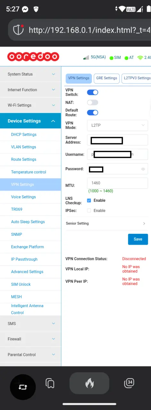This screenshot has width=151, height=410.
Task: Open Voice Settings in sidebar
Action: click(x=30, y=197)
